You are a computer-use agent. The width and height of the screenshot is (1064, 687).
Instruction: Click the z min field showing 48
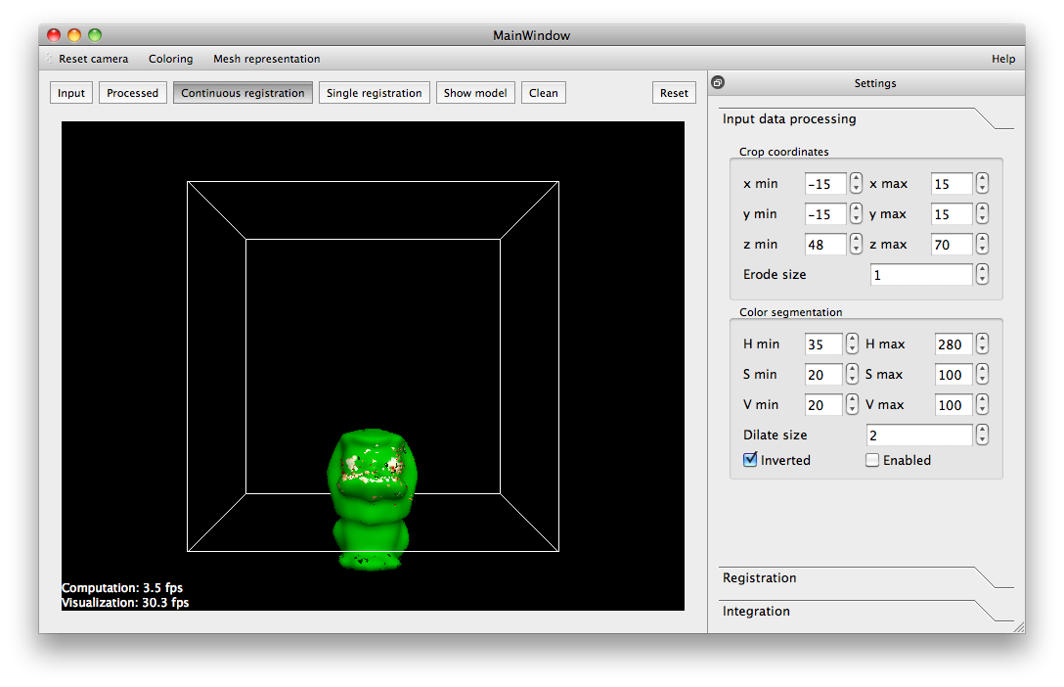(825, 245)
